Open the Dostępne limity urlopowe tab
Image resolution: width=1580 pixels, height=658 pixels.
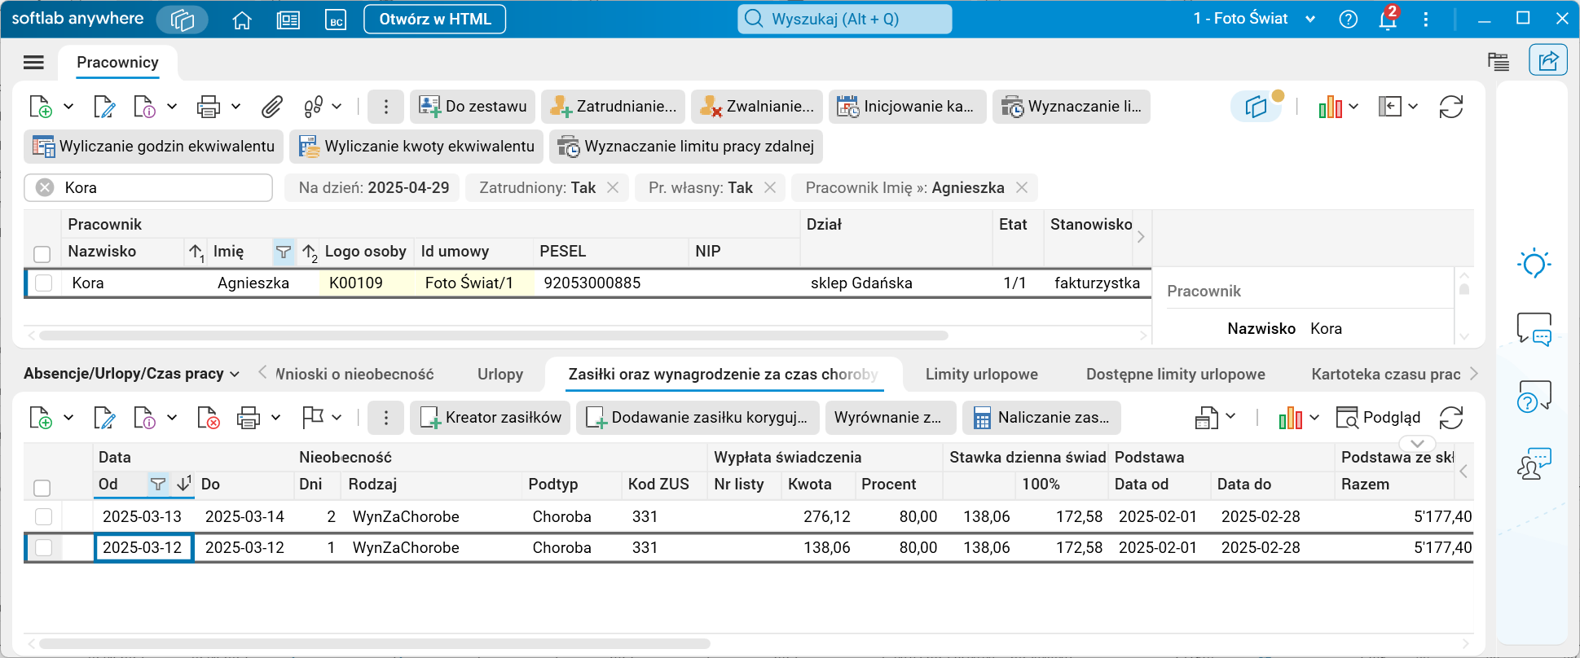1176,374
